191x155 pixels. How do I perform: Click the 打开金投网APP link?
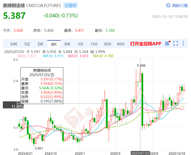click(x=145, y=44)
